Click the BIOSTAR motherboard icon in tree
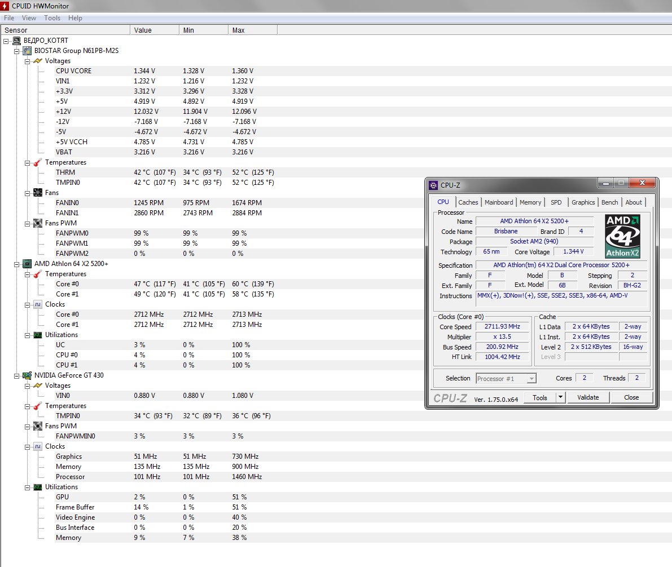This screenshot has width=672, height=567. point(27,51)
